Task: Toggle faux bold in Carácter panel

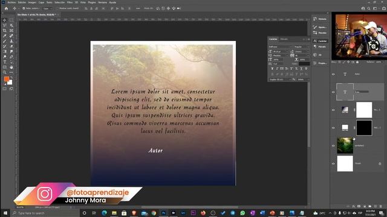Action: [x=272, y=69]
